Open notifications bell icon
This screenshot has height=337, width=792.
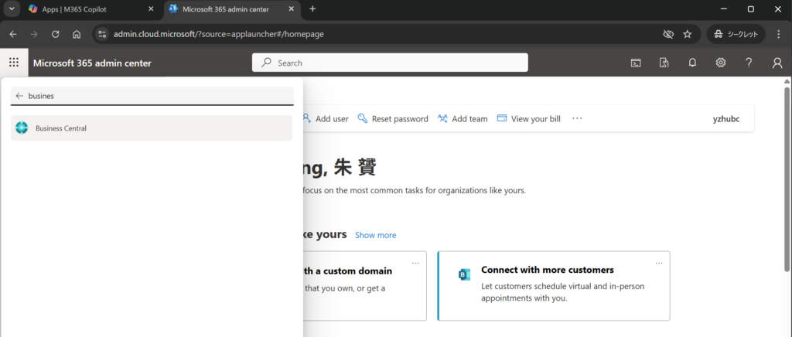692,63
